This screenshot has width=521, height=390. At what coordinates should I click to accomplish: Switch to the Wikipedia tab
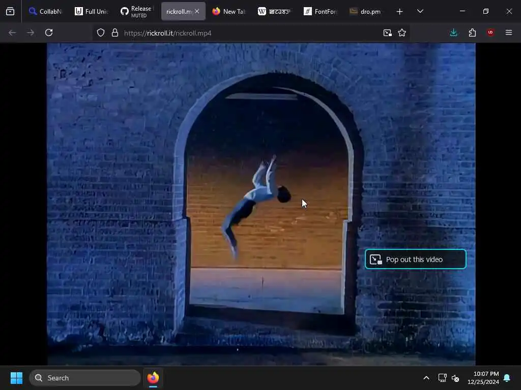pyautogui.click(x=274, y=12)
